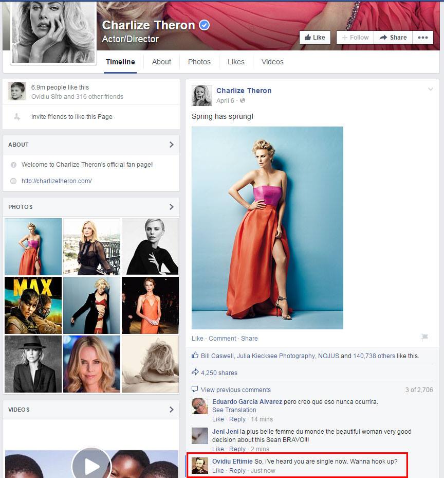Open the red skirt blue wall photo thumbnail
The width and height of the screenshot is (444, 478).
click(x=33, y=246)
